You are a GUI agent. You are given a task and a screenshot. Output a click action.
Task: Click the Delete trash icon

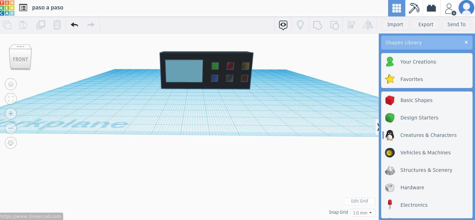pyautogui.click(x=57, y=25)
